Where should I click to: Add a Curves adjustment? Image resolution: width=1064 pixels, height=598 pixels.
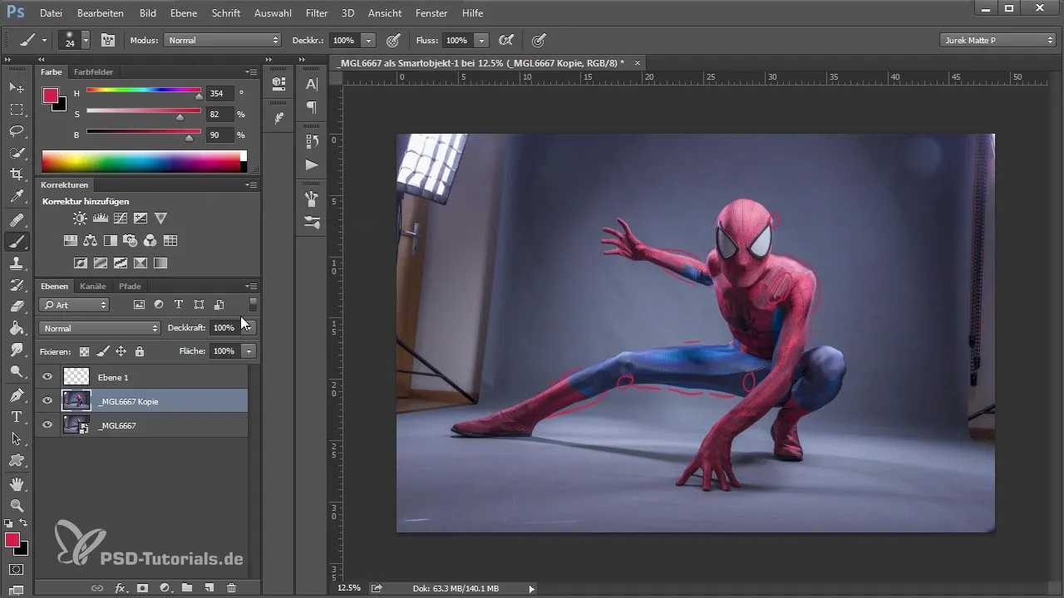tap(121, 218)
